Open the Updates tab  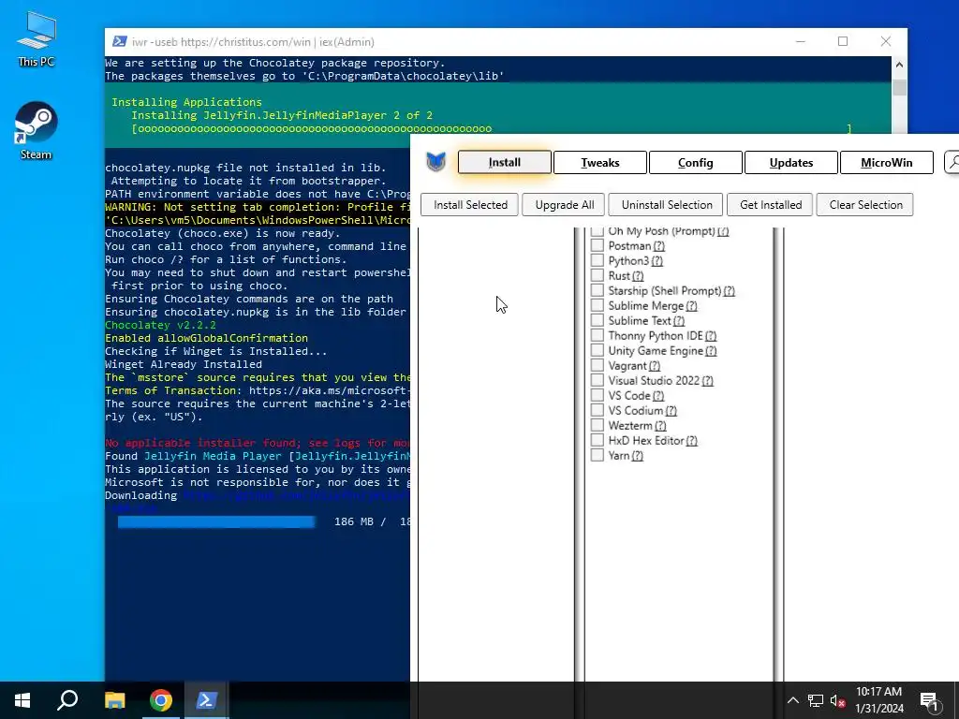coord(790,163)
